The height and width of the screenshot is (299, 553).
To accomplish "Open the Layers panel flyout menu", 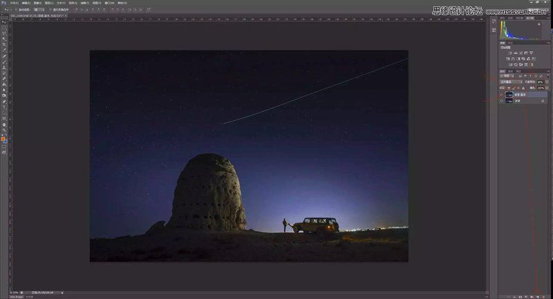I will coord(548,71).
